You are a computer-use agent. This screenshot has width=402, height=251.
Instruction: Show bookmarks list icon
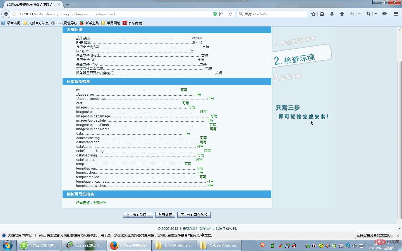click(322, 14)
